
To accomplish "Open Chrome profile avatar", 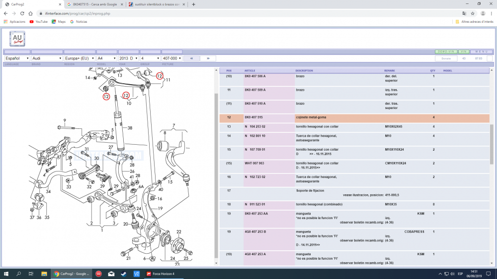I will pos(483,13).
